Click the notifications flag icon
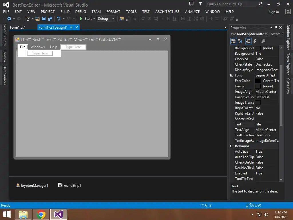 click(200, 4)
